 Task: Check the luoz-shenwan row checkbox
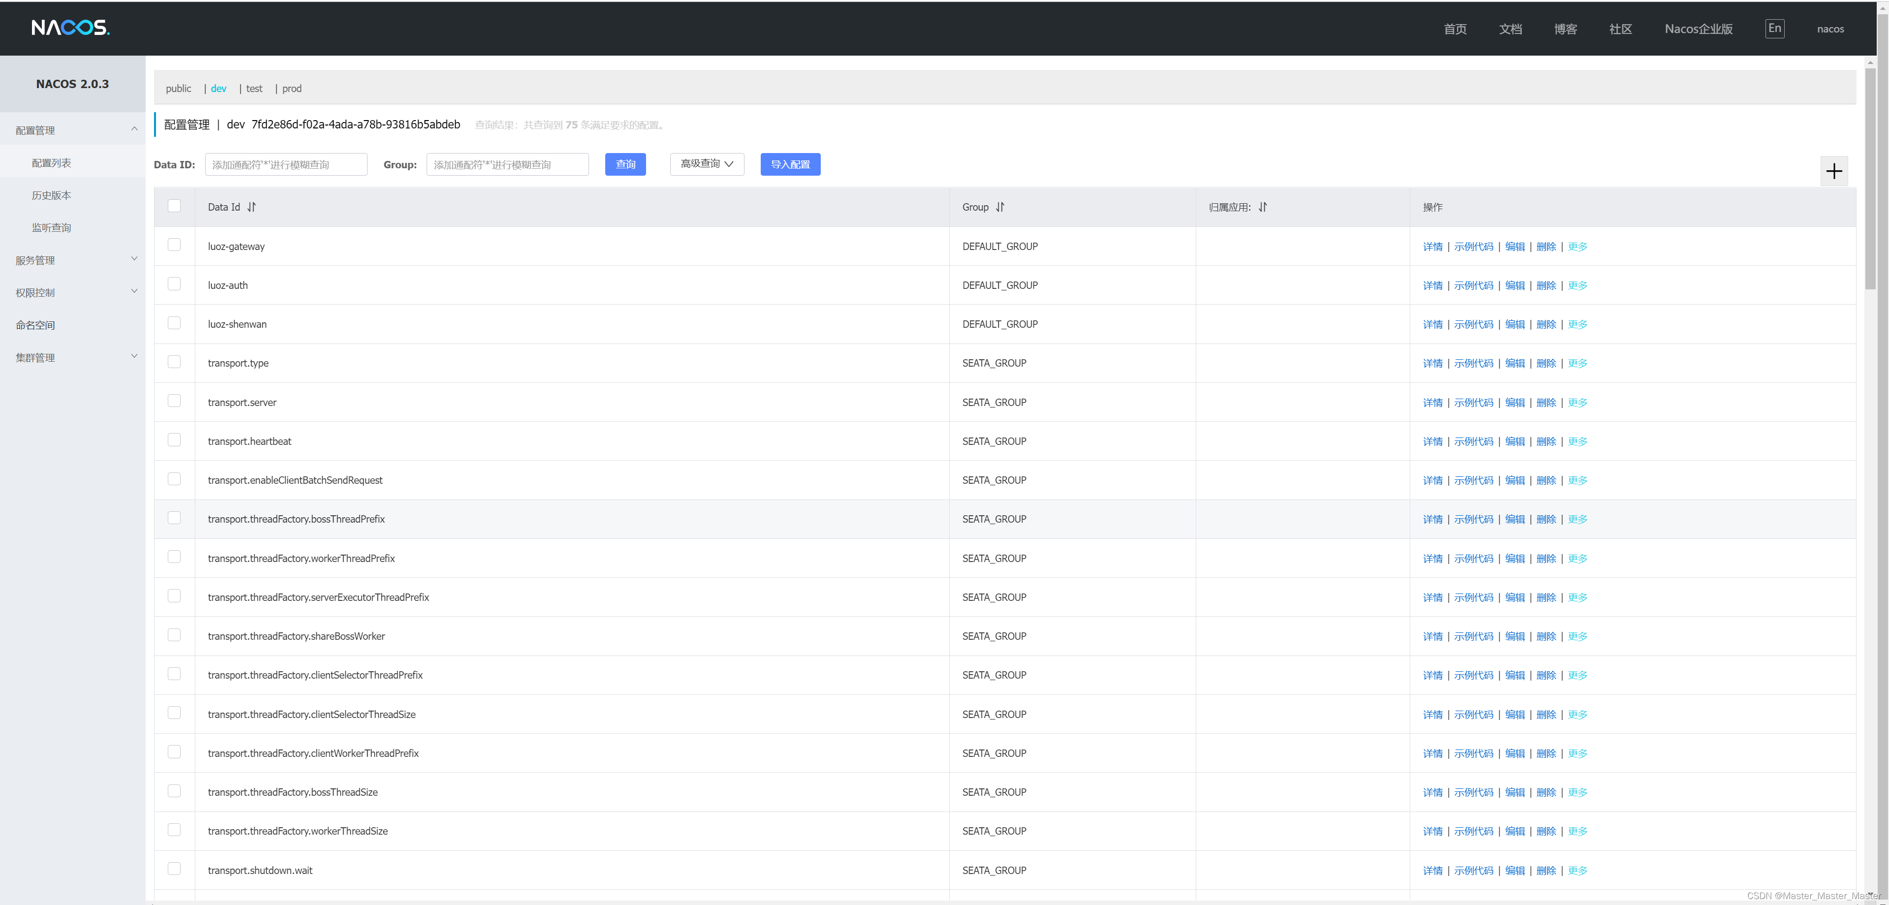click(x=174, y=323)
